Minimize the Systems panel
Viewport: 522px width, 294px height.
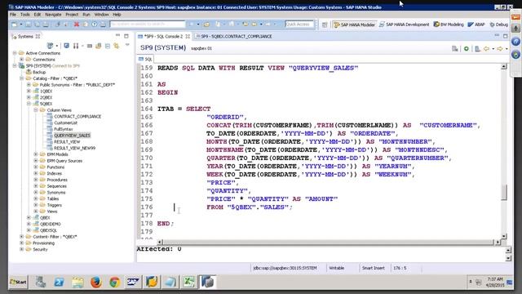pyautogui.click(x=117, y=36)
